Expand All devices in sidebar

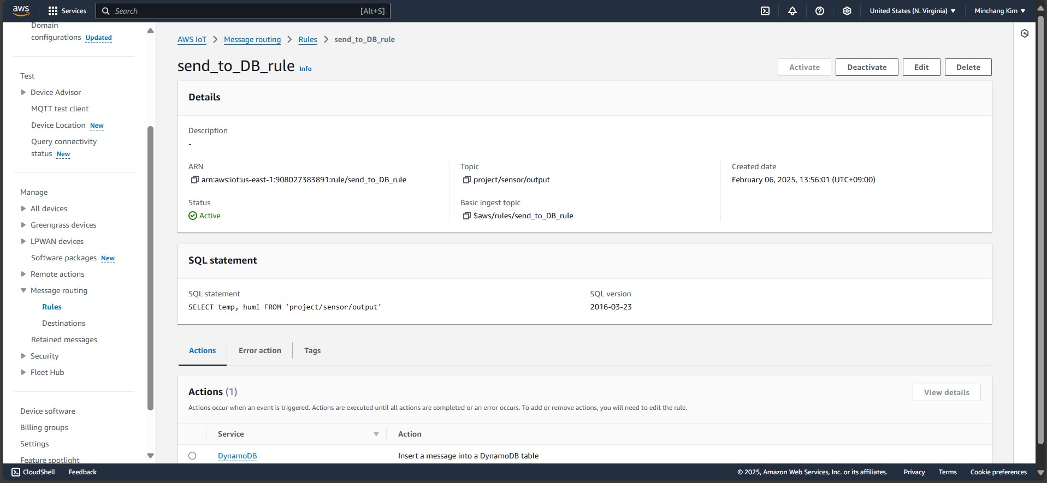click(23, 208)
